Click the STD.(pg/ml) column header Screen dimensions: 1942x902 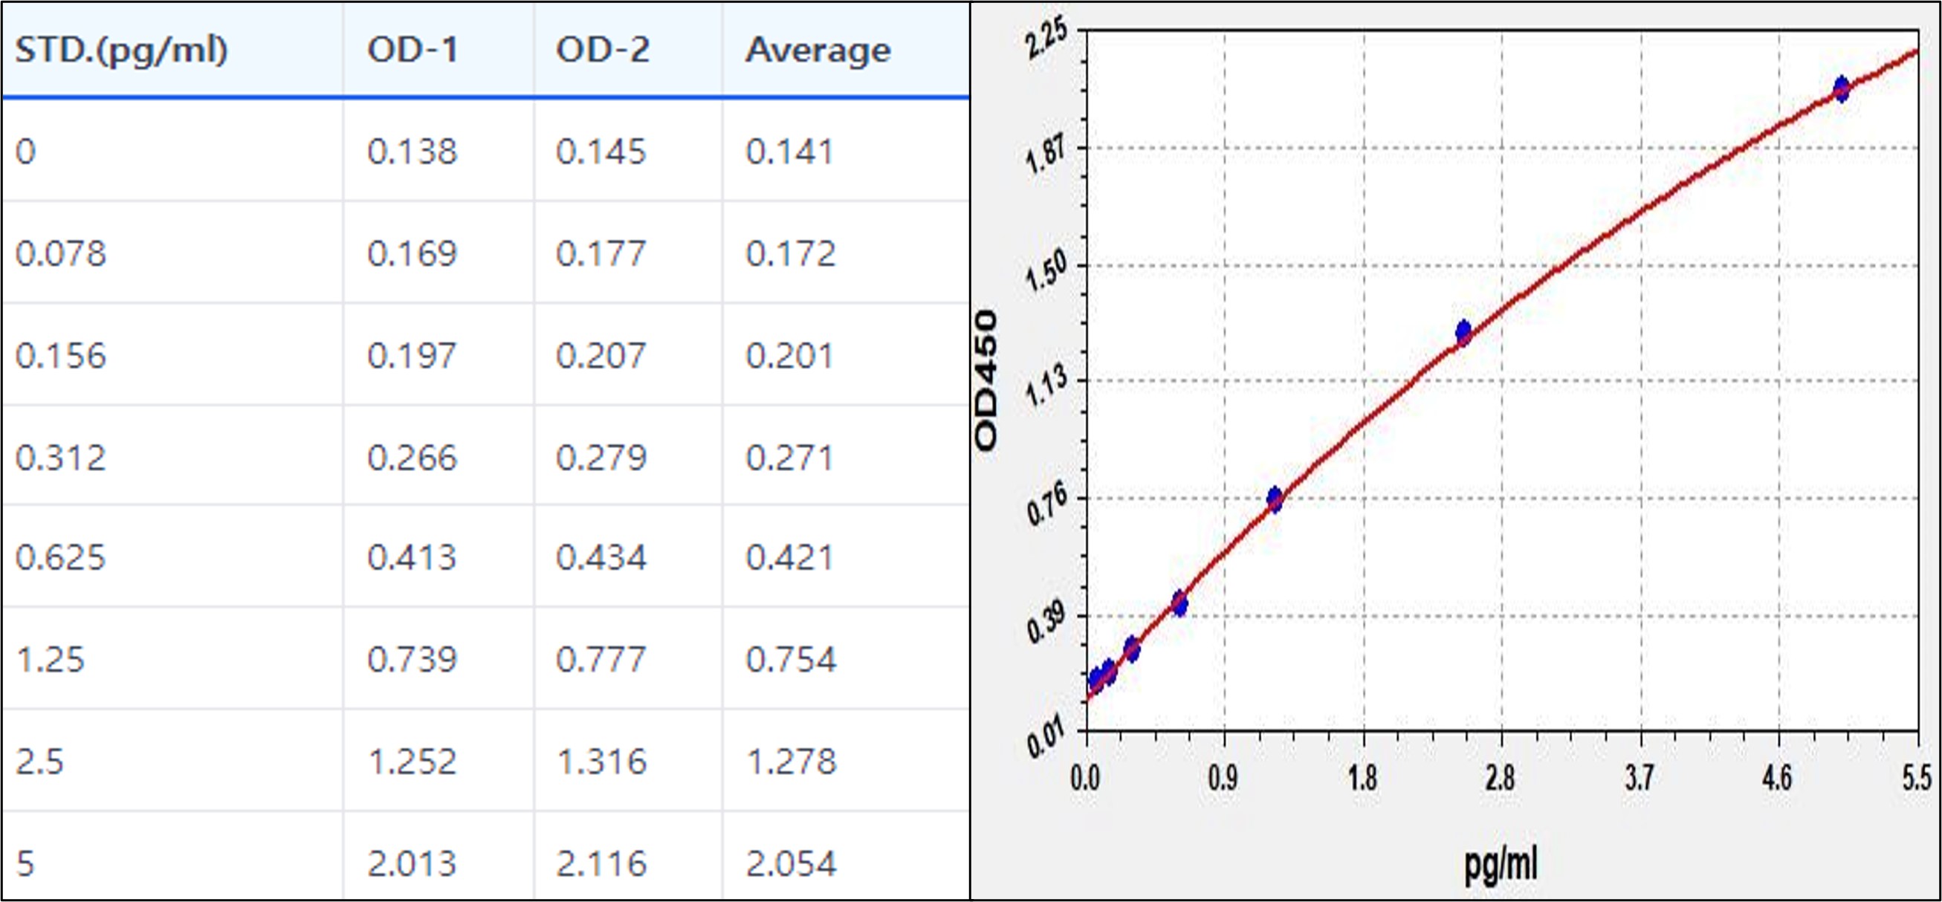click(x=121, y=51)
